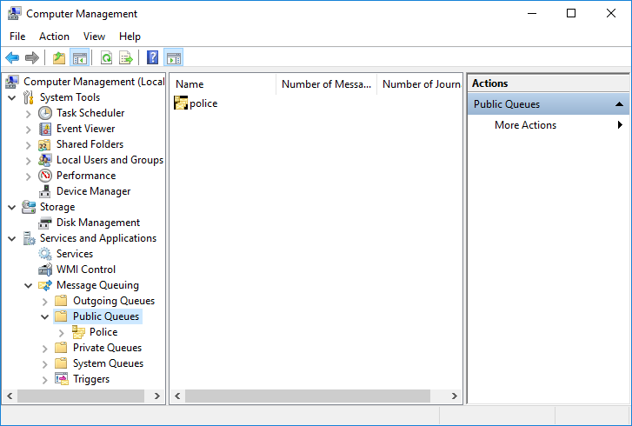Click the WMI Control icon
This screenshot has width=632, height=426.
(x=44, y=270)
